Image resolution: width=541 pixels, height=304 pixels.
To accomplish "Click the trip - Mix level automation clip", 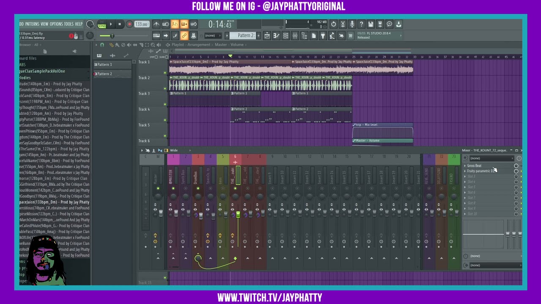I will (383, 130).
